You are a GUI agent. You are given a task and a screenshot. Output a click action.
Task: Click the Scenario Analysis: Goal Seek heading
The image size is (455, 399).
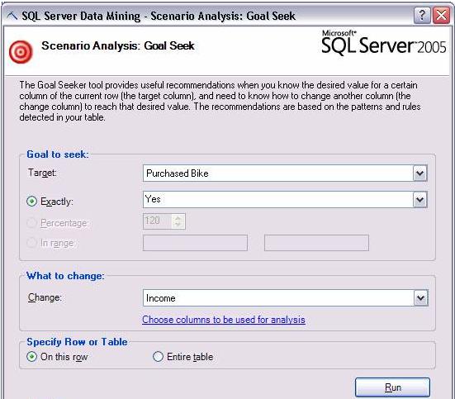pos(118,46)
